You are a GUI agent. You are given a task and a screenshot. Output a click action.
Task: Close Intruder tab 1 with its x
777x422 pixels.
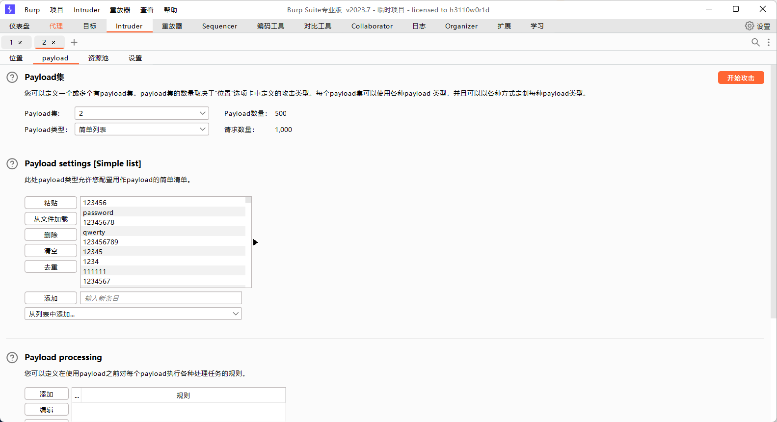pos(20,43)
